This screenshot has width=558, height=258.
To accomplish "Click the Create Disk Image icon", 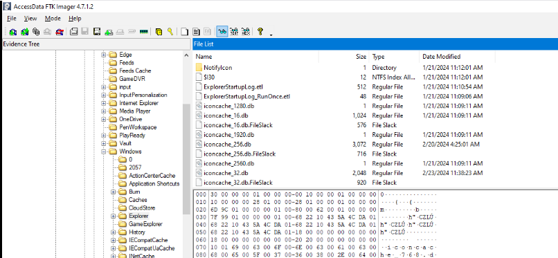I will tap(73, 32).
